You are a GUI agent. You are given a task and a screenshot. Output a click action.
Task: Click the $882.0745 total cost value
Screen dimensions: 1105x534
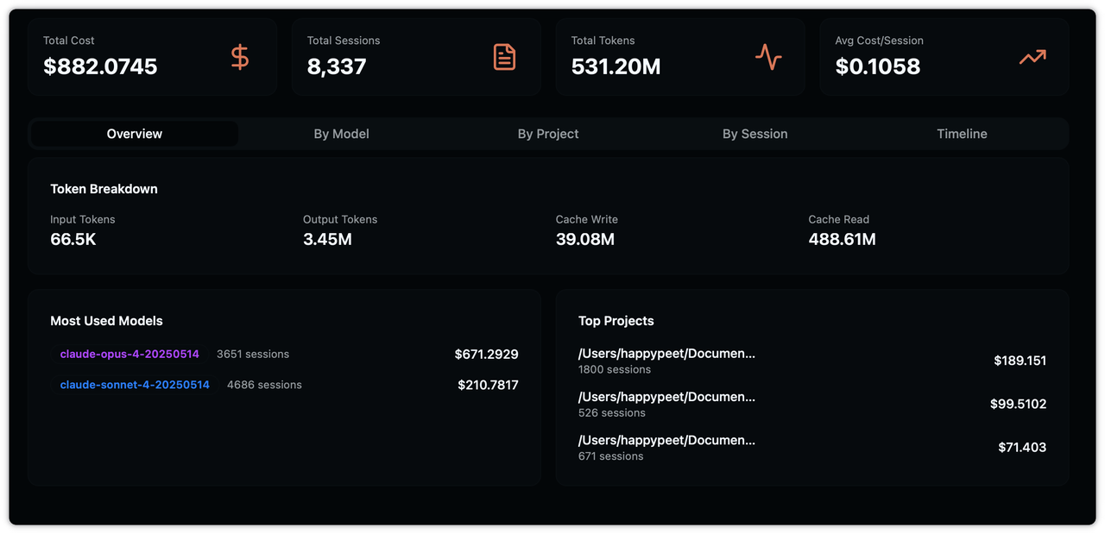pos(100,66)
